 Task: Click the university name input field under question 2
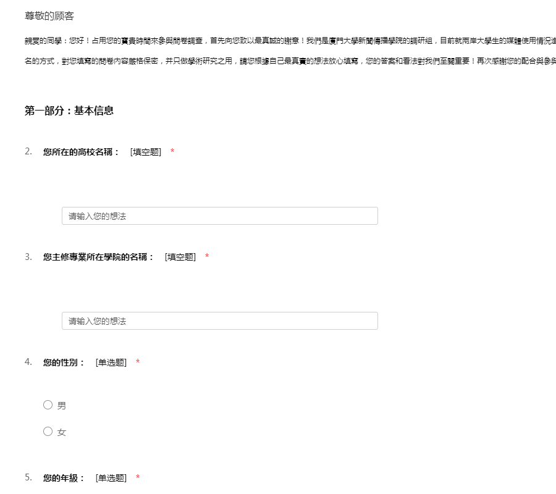pyautogui.click(x=219, y=216)
